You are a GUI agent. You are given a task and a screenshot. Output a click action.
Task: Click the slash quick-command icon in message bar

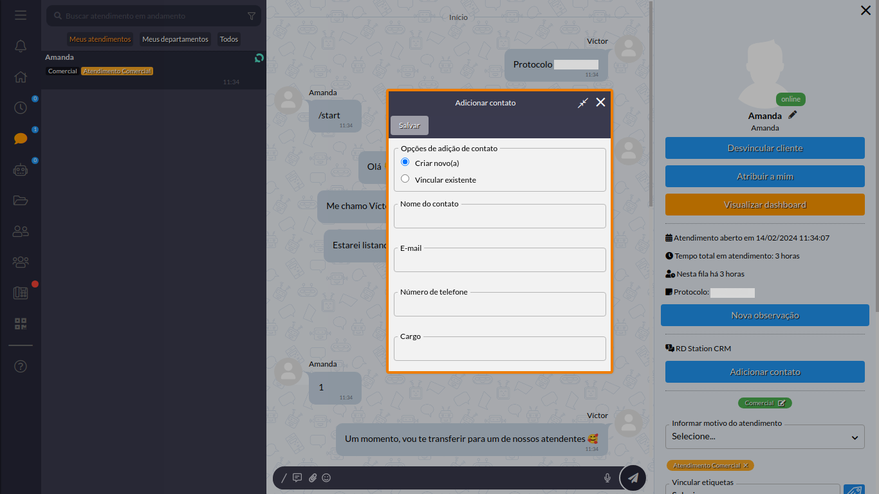pos(283,478)
